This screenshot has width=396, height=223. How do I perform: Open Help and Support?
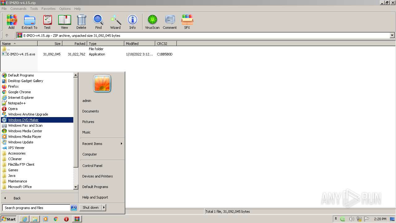[x=102, y=197]
